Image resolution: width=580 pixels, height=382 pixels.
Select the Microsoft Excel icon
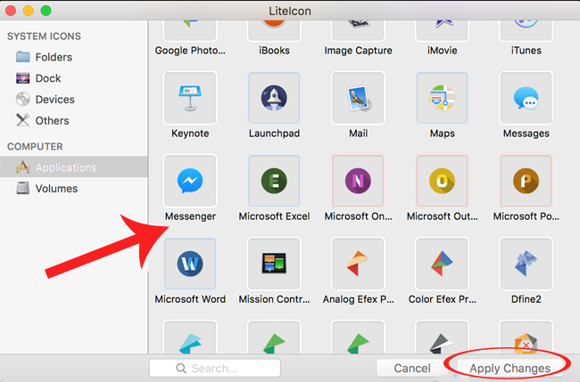pos(274,181)
